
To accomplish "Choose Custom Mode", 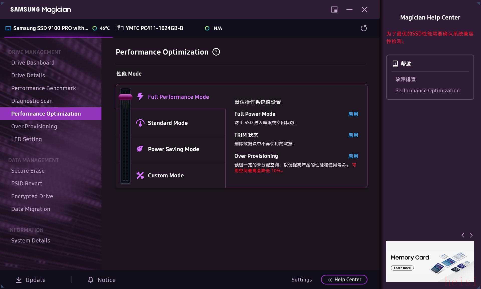I will tap(166, 175).
